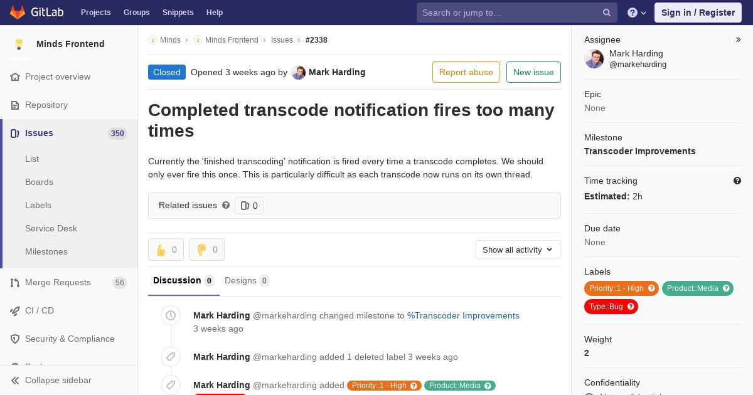Click the related issues count badge
Image resolution: width=753 pixels, height=395 pixels.
click(249, 206)
